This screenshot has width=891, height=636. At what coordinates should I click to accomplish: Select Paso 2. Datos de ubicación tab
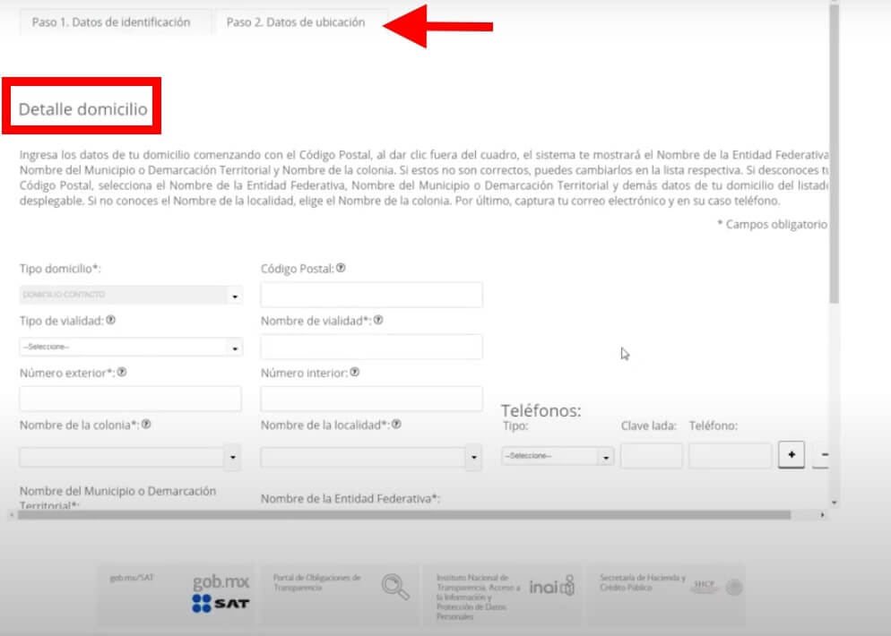296,22
